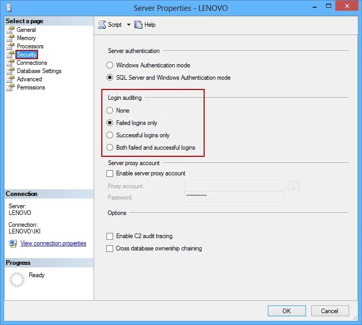This screenshot has width=362, height=325.
Task: Open the Memory page
Action: [x=26, y=38]
